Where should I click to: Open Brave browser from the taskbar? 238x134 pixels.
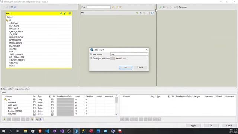click(x=40, y=131)
